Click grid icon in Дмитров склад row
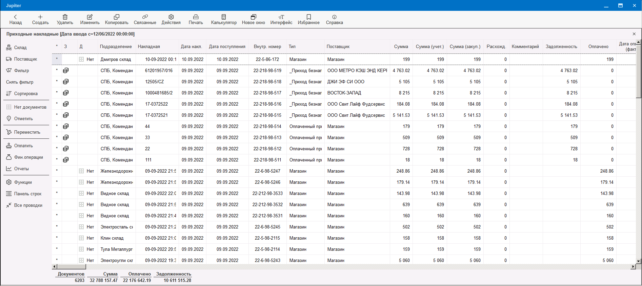The height and width of the screenshot is (286, 642). coord(81,59)
